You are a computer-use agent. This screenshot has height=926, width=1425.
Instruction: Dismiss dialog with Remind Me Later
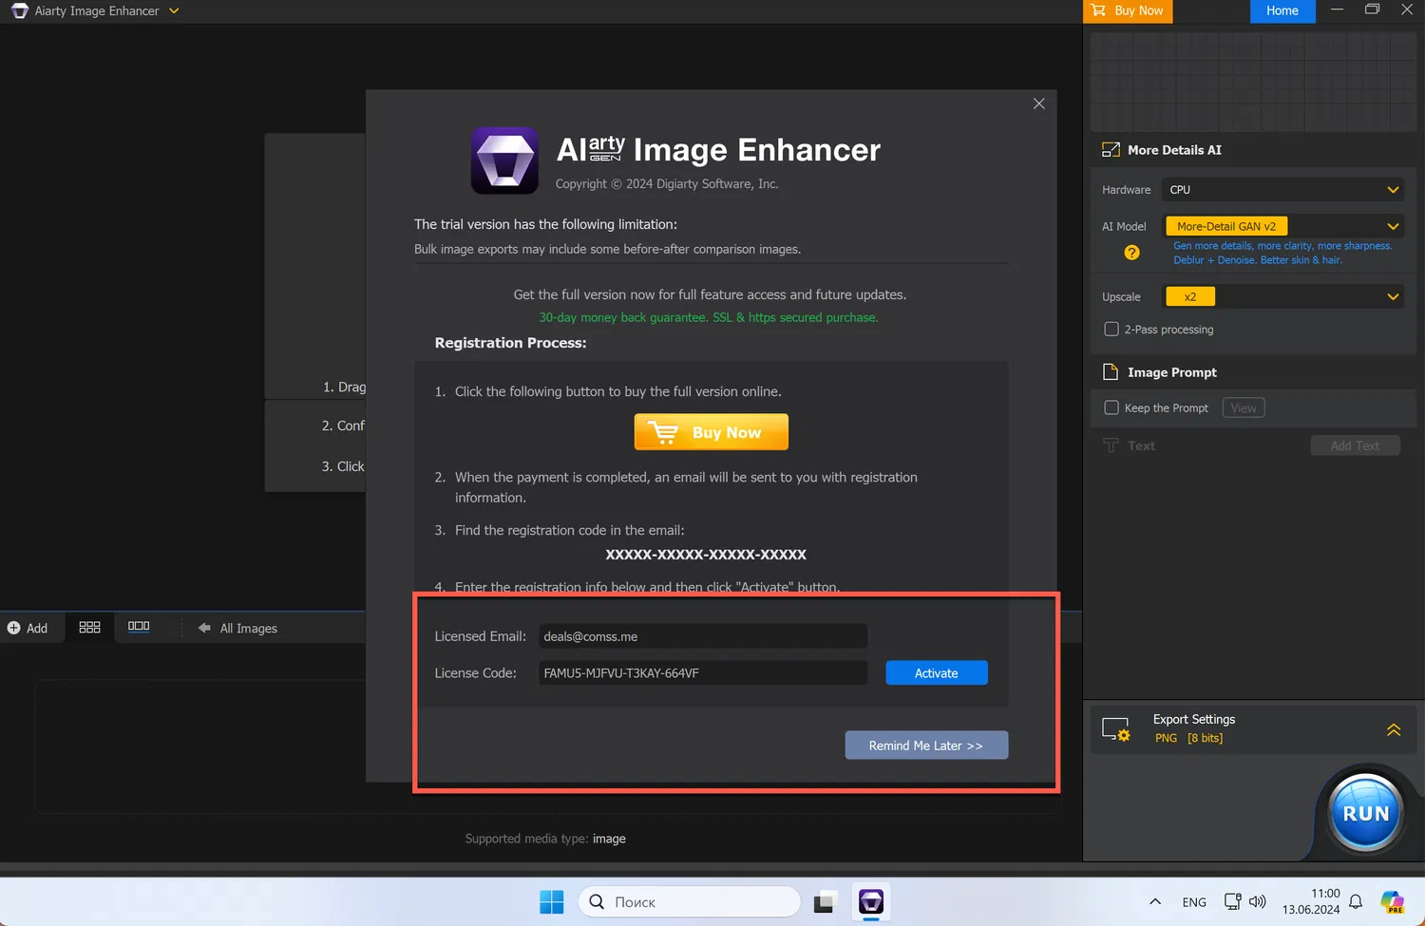pos(926,745)
